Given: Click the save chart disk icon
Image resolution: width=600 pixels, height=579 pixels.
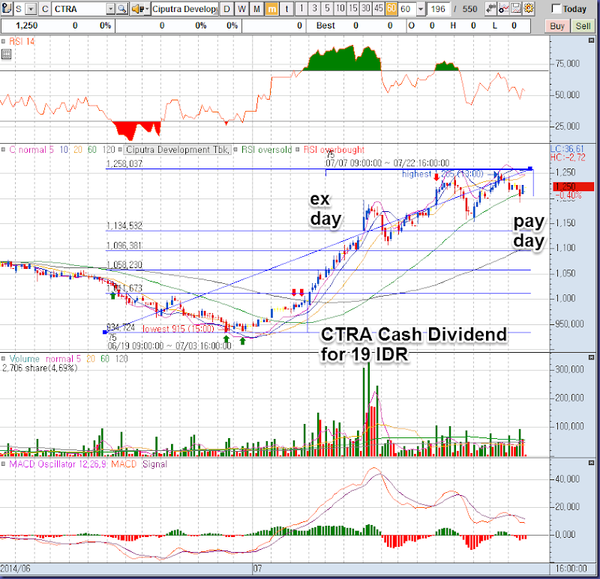Looking at the screenshot, I should point(516,8).
